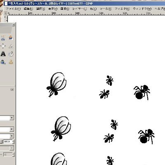Expand the topmost dropdown in tool options
The height and width of the screenshot is (165, 165).
click(12, 118)
